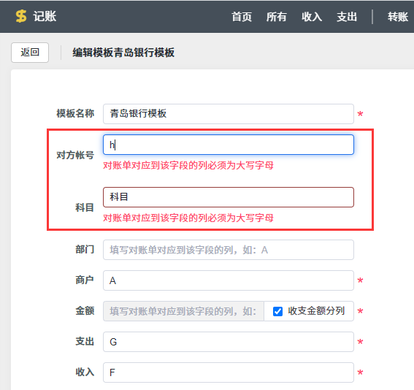
Task: Open the 所有 menu item
Action: point(277,17)
